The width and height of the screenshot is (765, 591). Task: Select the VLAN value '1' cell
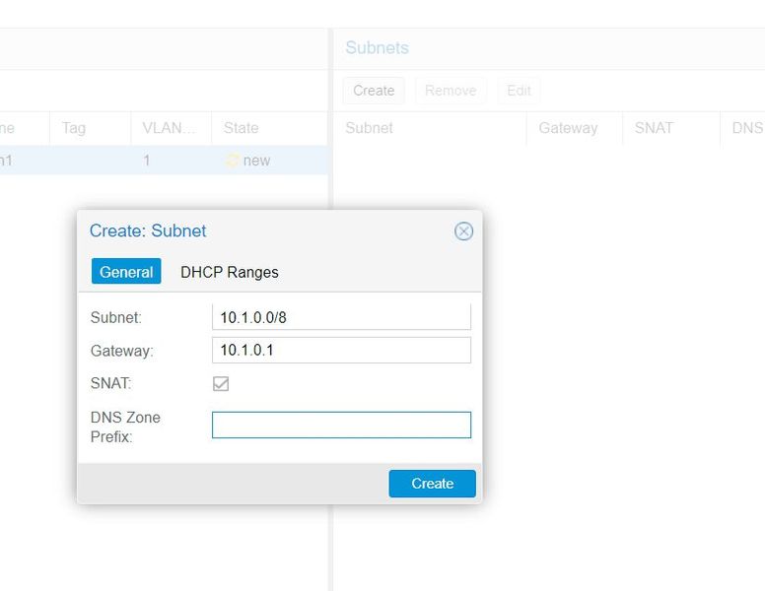click(172, 161)
